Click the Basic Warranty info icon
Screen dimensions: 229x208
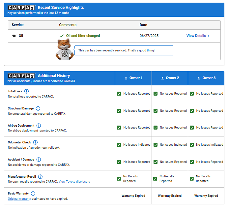click(33, 193)
